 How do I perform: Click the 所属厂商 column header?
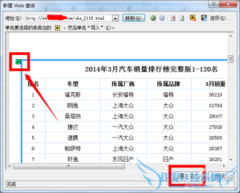pos(123,84)
